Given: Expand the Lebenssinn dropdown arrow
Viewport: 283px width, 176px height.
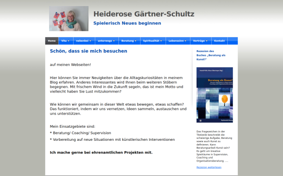Looking at the screenshot, I should pos(185,41).
